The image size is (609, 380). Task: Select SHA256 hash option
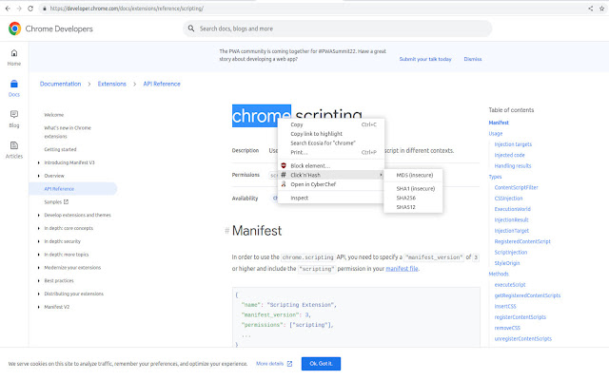pos(413,198)
